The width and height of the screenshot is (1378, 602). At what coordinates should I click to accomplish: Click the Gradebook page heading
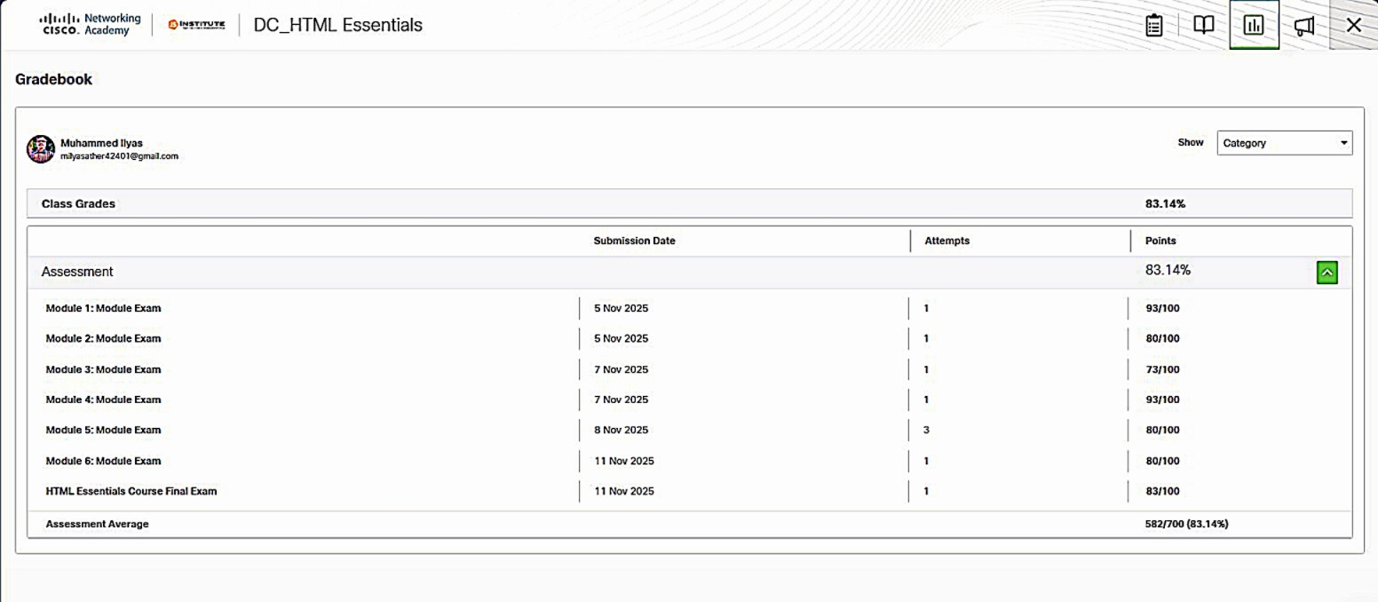pyautogui.click(x=53, y=79)
